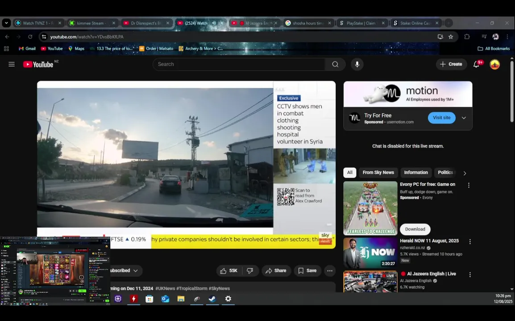Click the YouTube search input field
This screenshot has height=321, width=515.
point(239,64)
